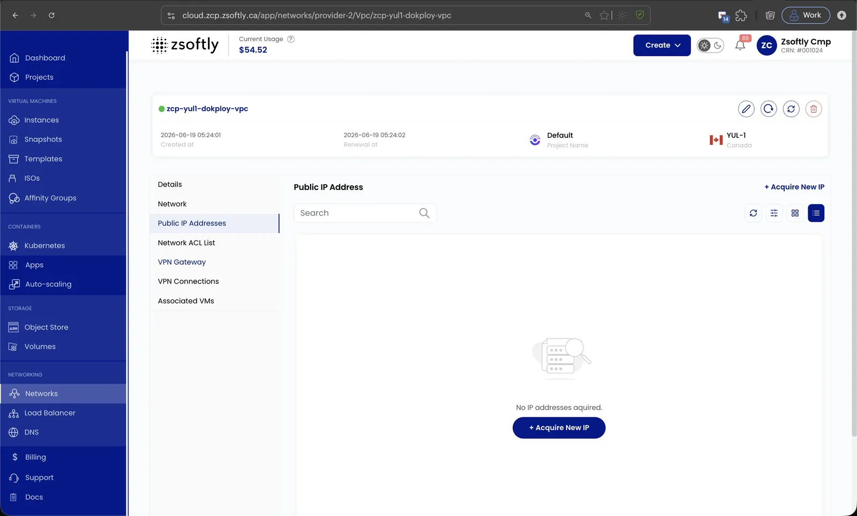Click the restart VPC circular arrow icon
Screen dimensions: 857x516
pos(769,109)
